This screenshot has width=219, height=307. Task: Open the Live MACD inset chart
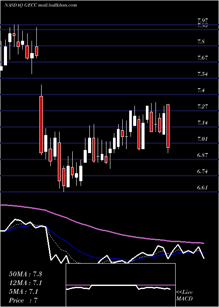120,285
